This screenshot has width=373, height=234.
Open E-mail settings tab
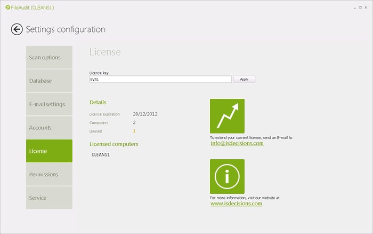(x=49, y=104)
